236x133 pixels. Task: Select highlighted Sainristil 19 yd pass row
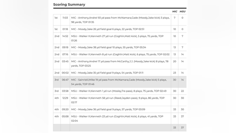click(x=120, y=82)
